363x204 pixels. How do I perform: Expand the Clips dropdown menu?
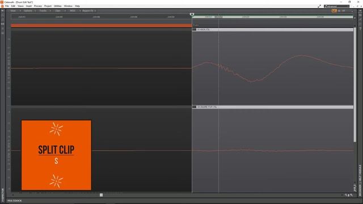60,11
